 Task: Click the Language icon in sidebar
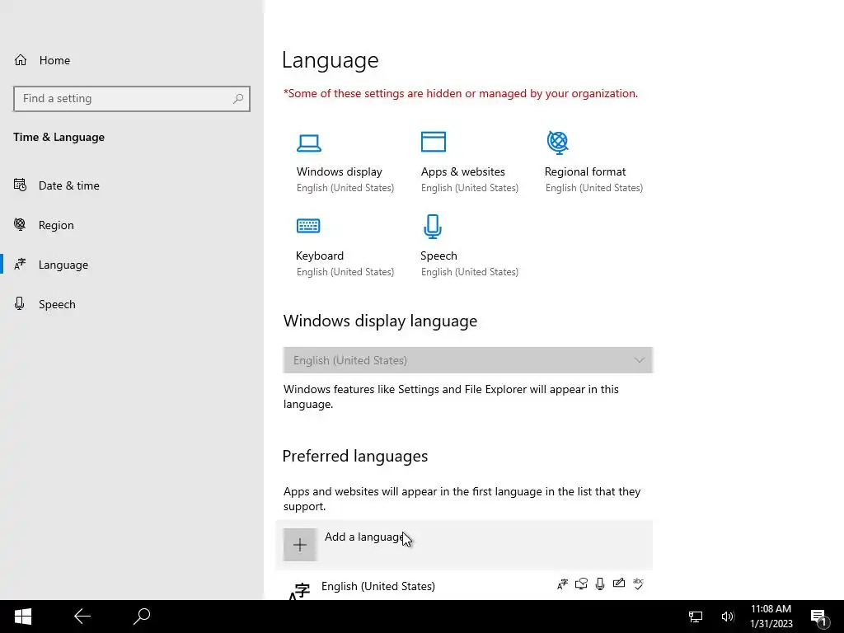[x=20, y=265]
